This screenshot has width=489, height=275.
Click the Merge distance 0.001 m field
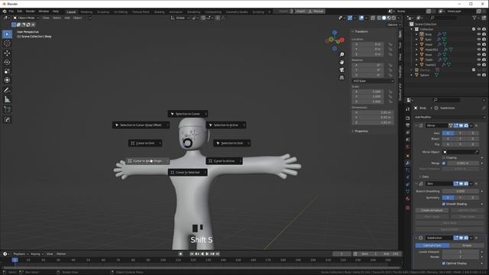click(x=463, y=163)
